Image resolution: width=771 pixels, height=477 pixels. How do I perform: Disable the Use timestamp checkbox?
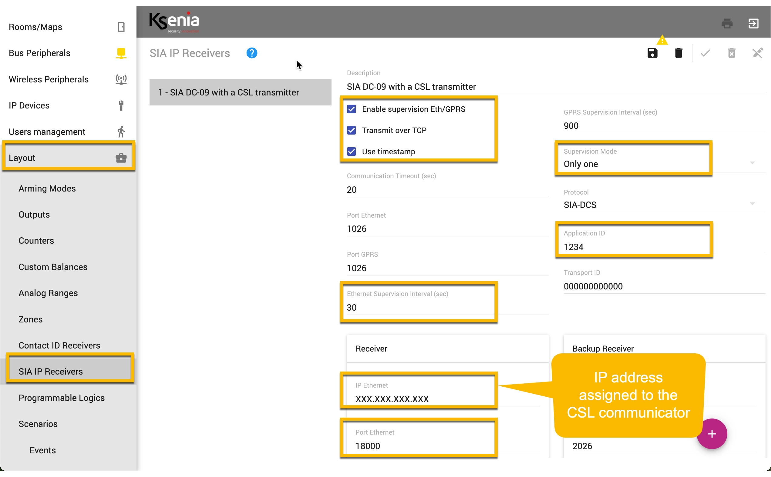352,152
